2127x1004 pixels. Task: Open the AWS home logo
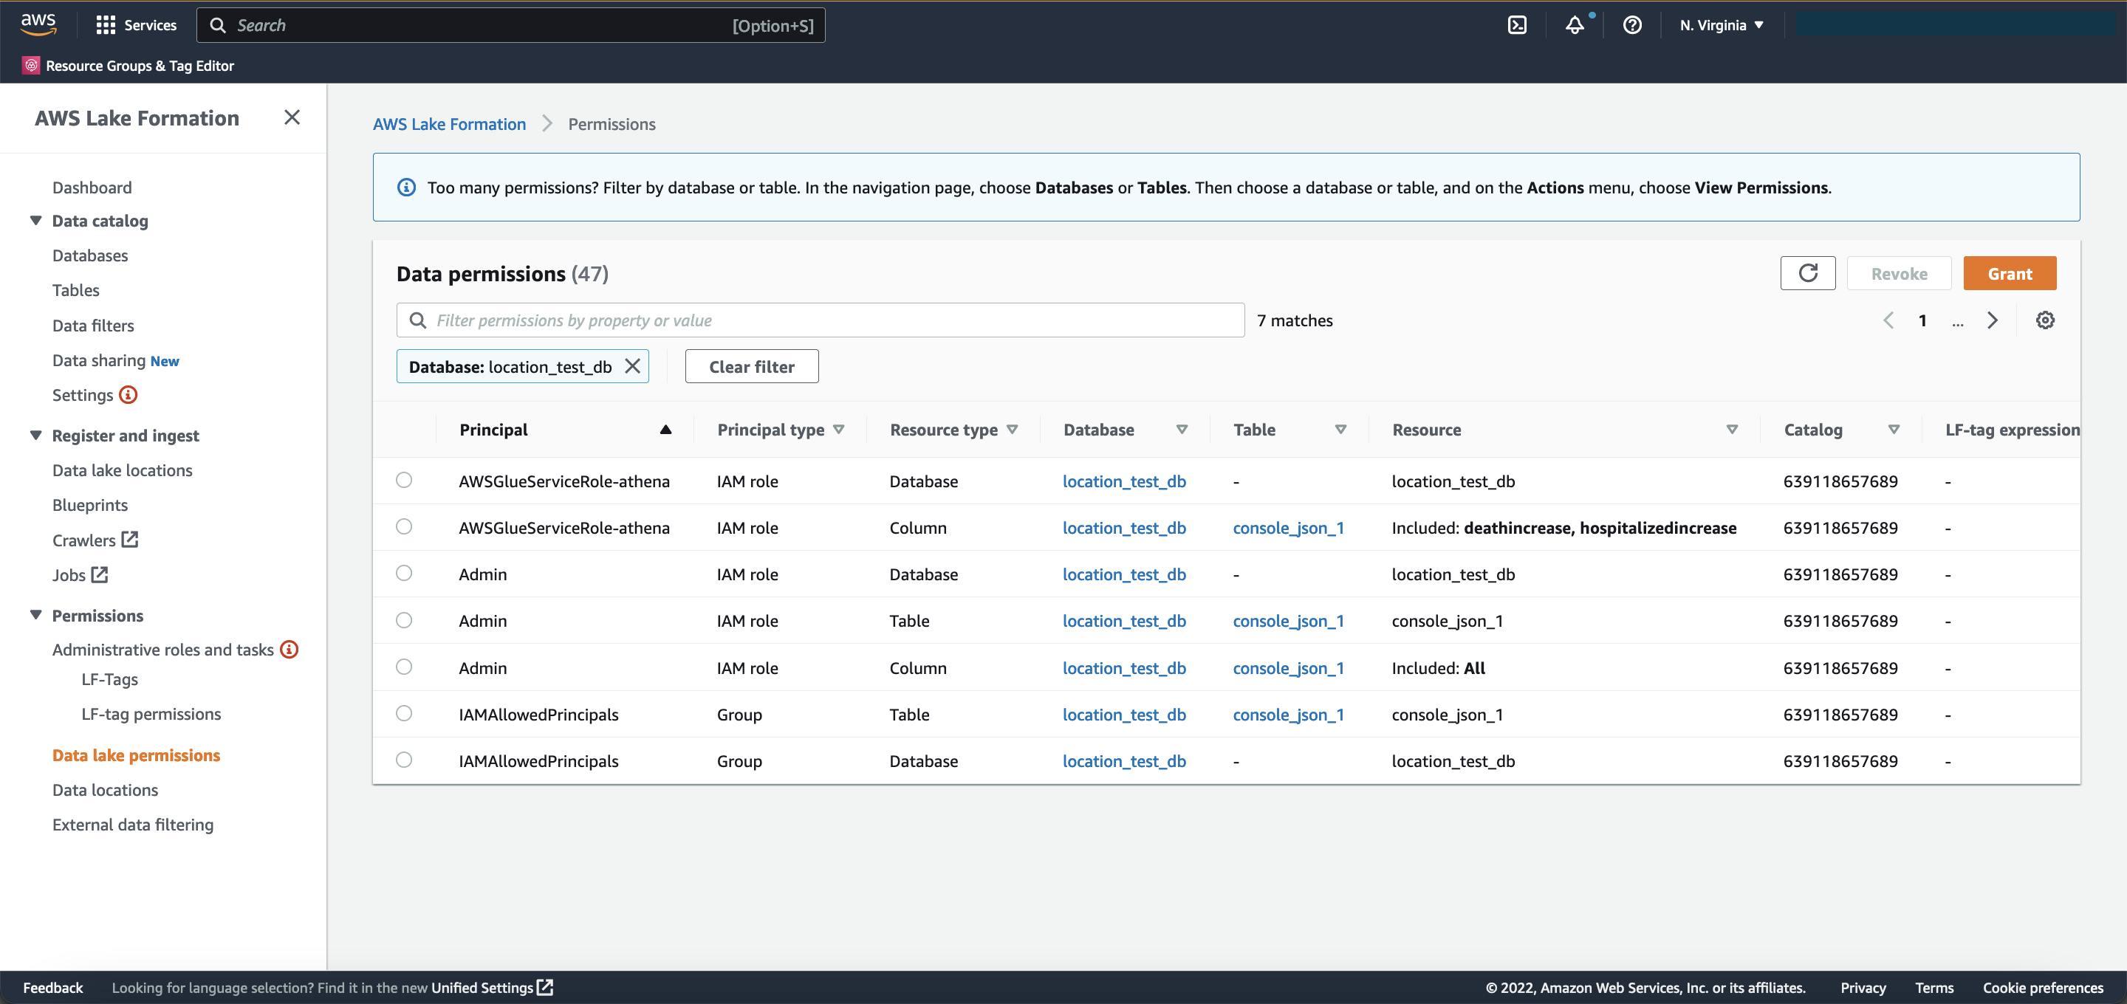(x=38, y=25)
